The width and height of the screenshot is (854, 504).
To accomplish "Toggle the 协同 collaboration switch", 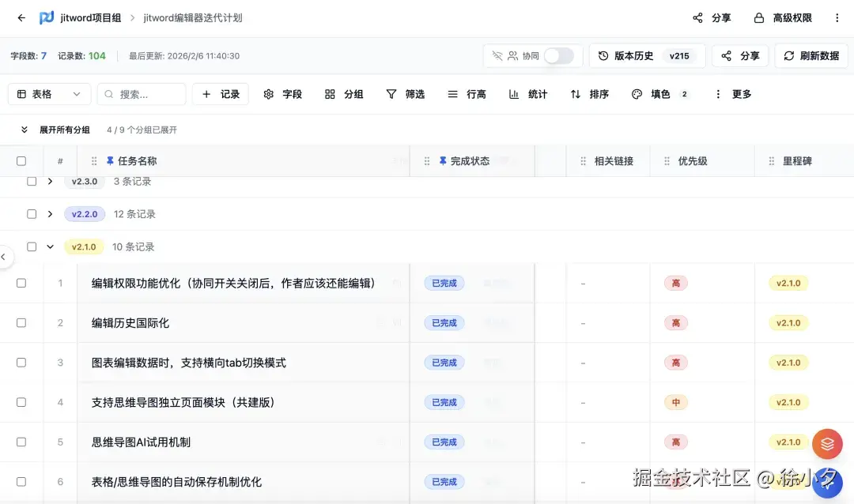I will coord(558,55).
